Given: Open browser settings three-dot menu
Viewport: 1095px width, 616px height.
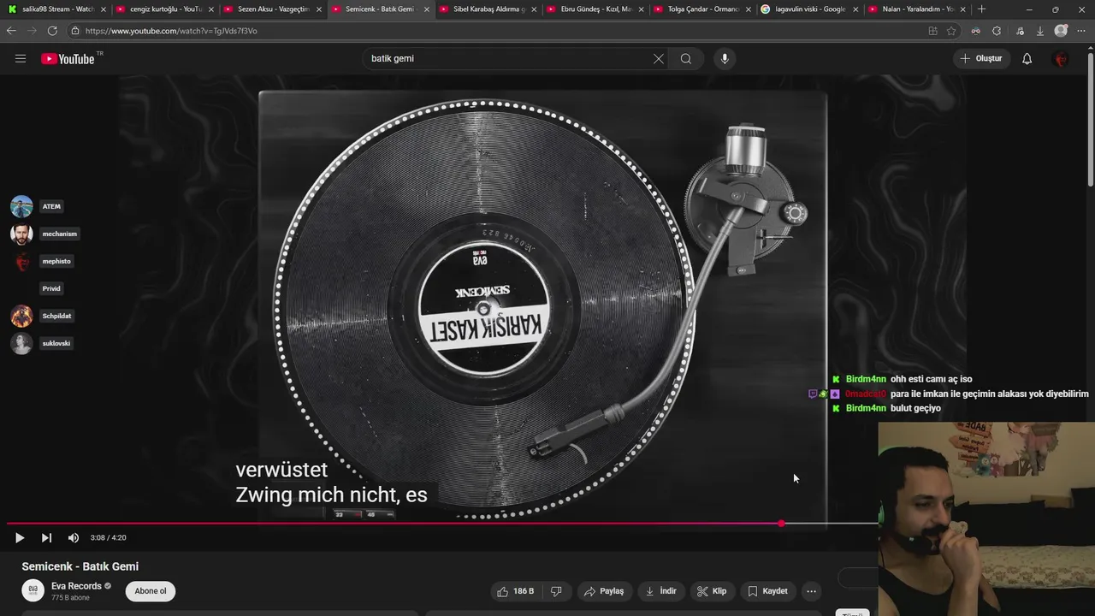Looking at the screenshot, I should pyautogui.click(x=1083, y=31).
